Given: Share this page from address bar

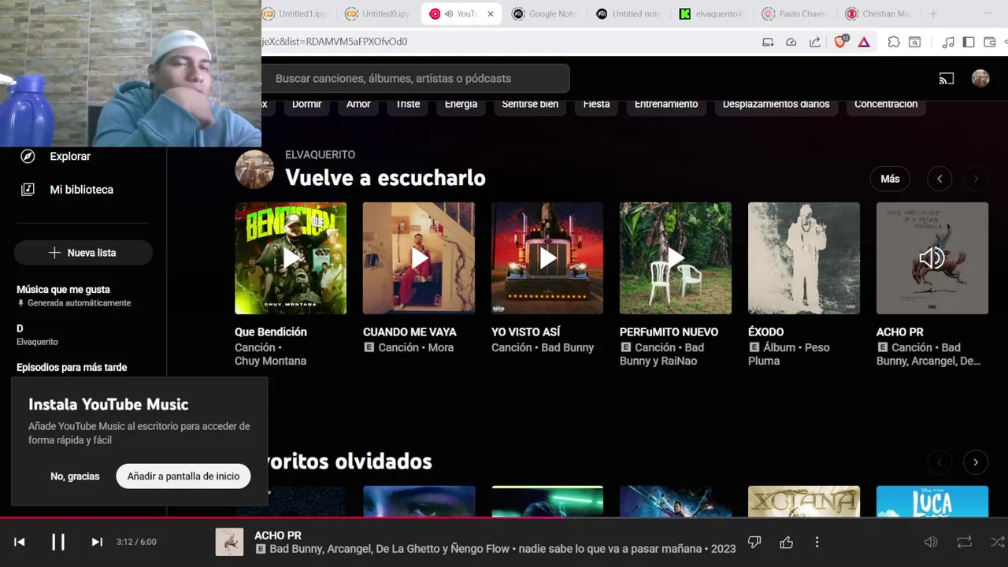Looking at the screenshot, I should 815,42.
